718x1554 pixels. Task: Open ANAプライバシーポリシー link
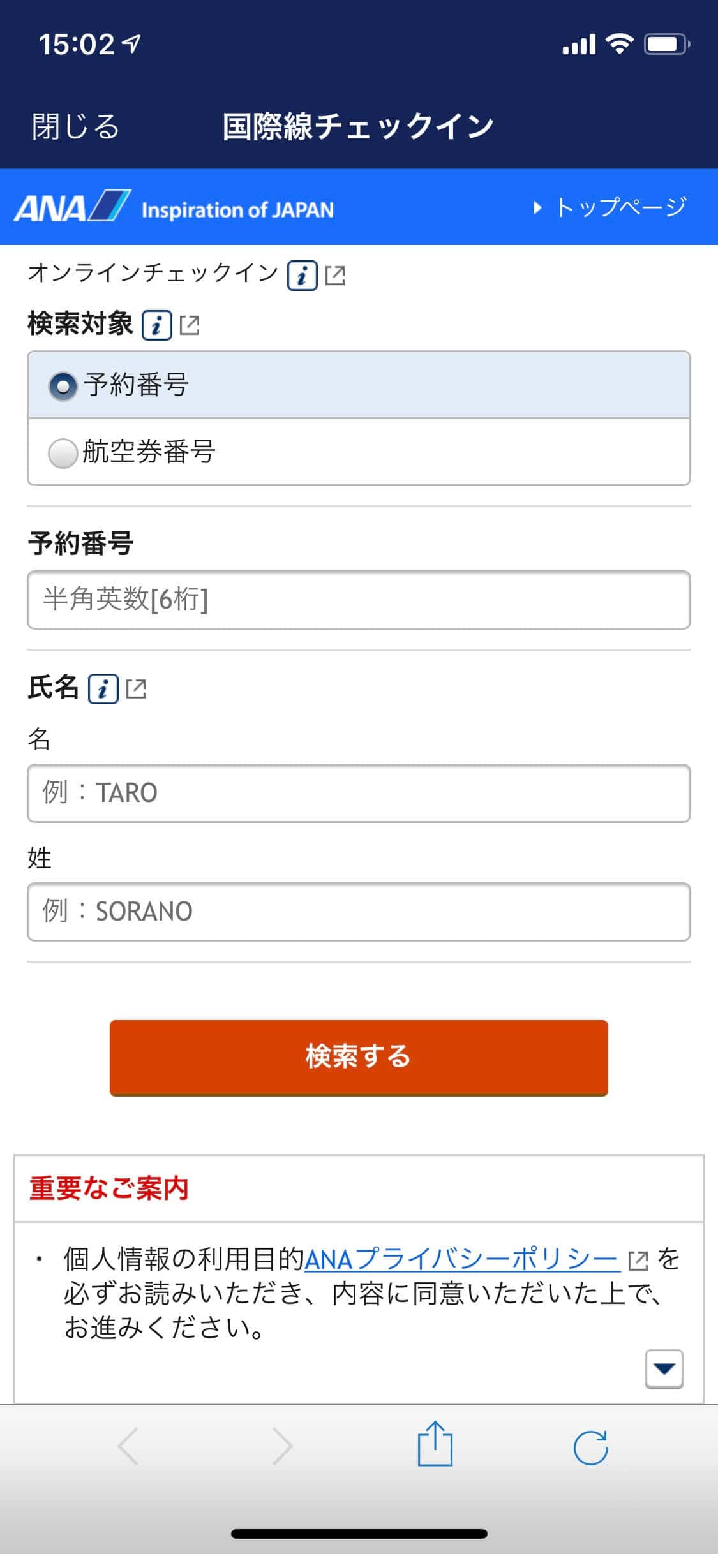[462, 1259]
